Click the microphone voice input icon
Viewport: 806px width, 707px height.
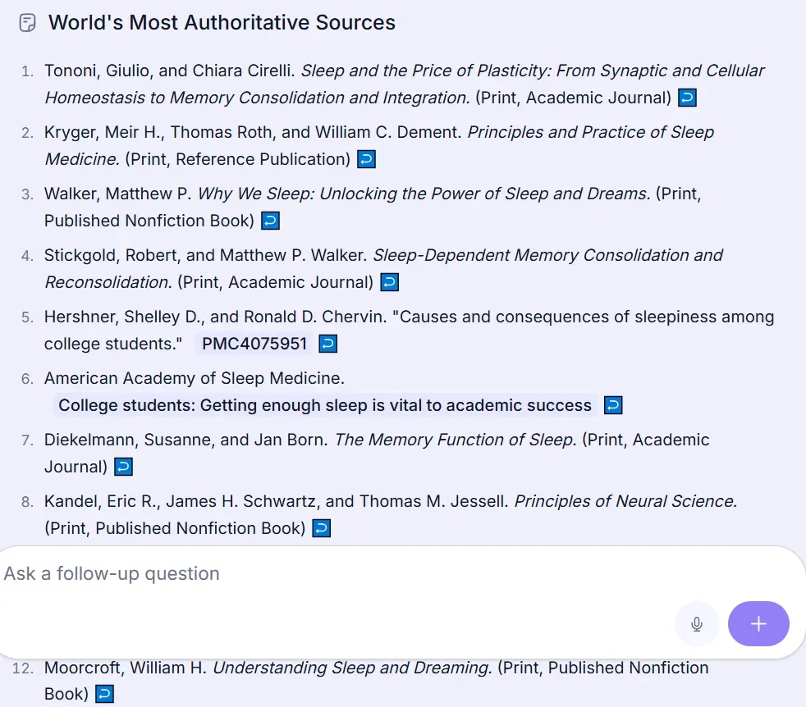(697, 624)
